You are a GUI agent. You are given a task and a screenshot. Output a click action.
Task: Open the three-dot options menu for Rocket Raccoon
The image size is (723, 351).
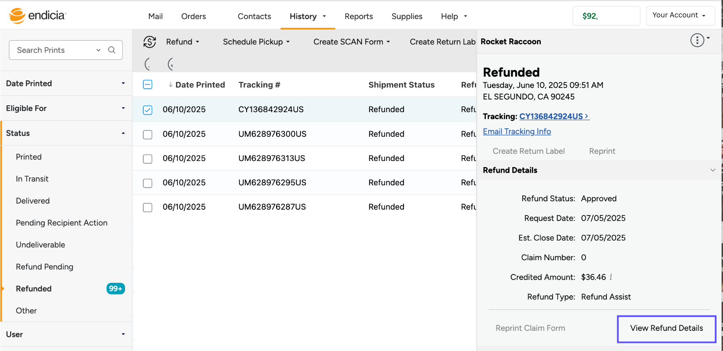[x=697, y=40]
